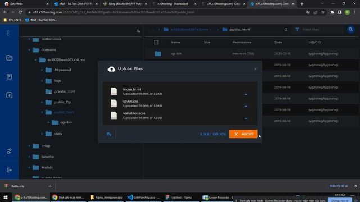Collapse ecl8328web107.x10.mx tree node
This screenshot has height=202, width=360.
pos(35,60)
